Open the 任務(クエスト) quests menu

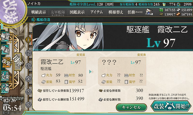tap(135, 12)
